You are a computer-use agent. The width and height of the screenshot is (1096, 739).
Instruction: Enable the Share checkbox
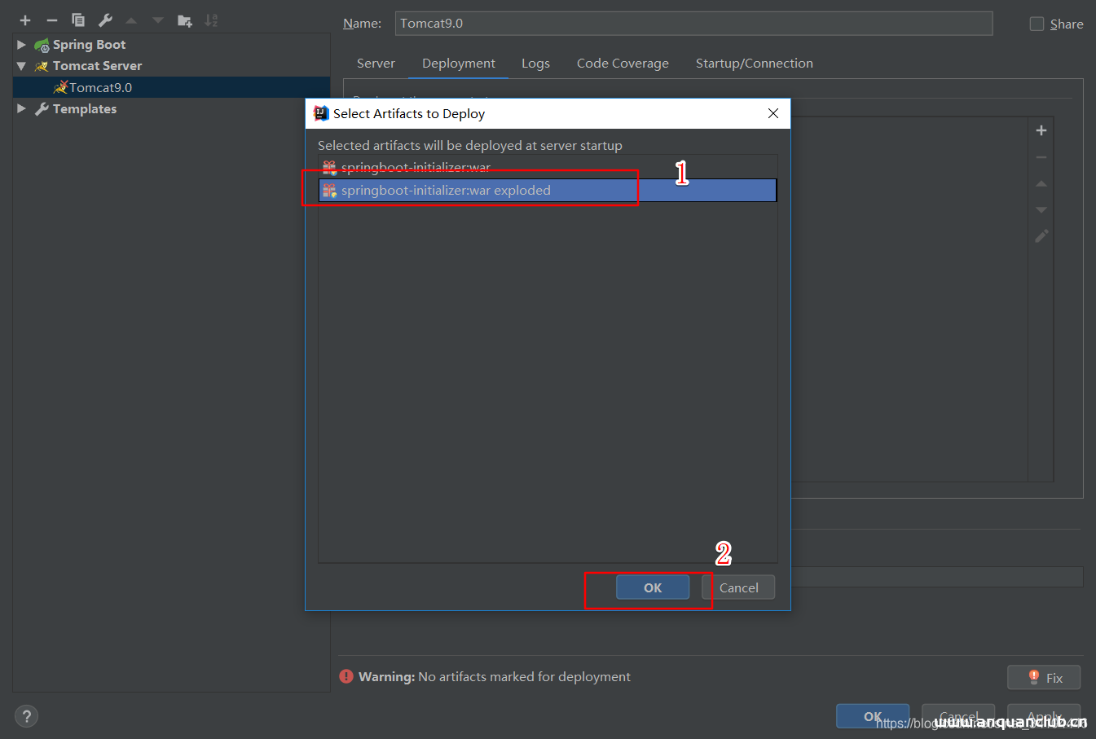[x=1037, y=24]
